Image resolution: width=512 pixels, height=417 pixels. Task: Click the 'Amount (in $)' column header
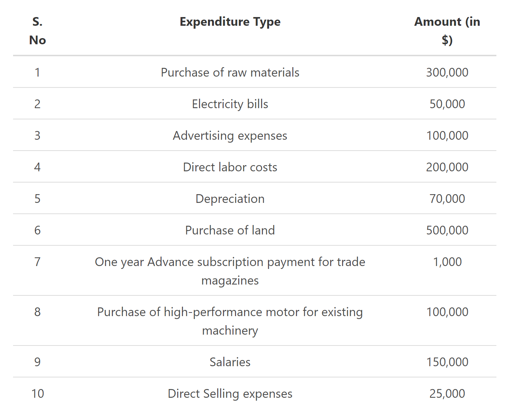[x=447, y=30]
